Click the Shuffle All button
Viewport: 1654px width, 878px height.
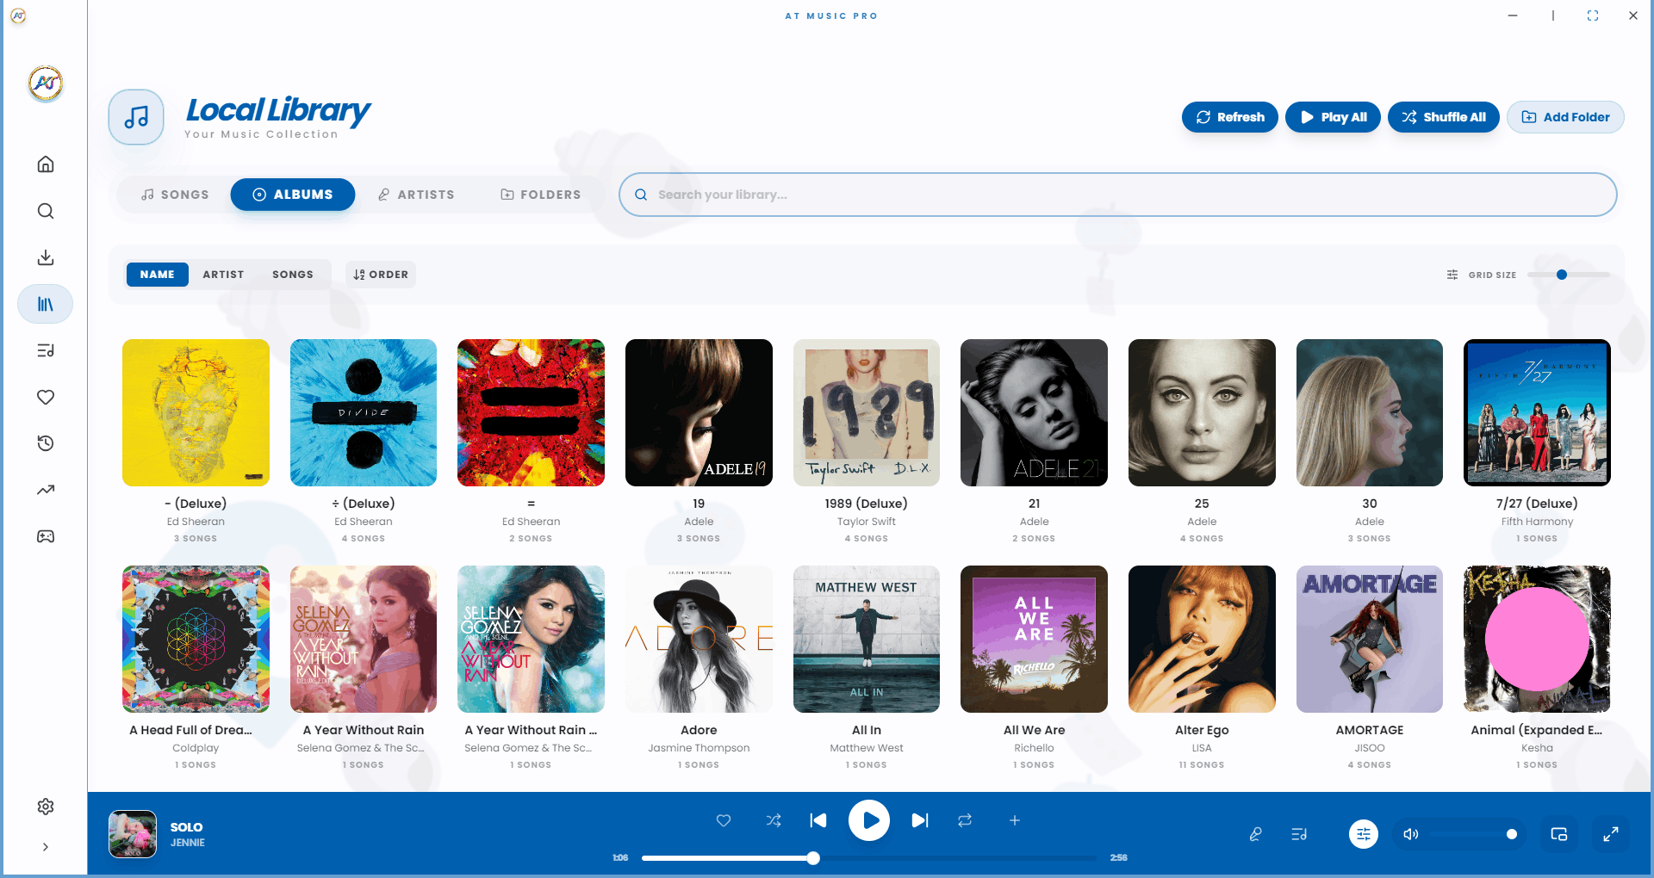pyautogui.click(x=1443, y=116)
